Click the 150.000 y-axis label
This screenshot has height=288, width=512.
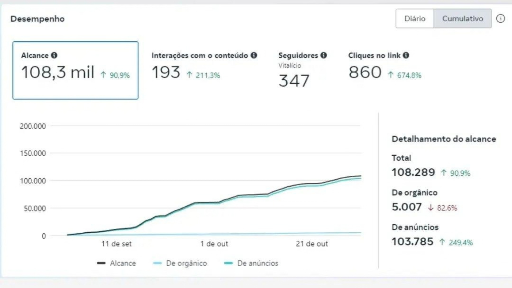33,153
